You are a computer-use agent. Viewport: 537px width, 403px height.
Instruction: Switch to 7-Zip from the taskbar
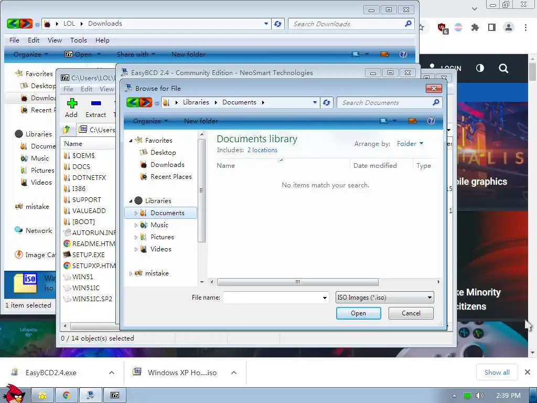tap(115, 396)
